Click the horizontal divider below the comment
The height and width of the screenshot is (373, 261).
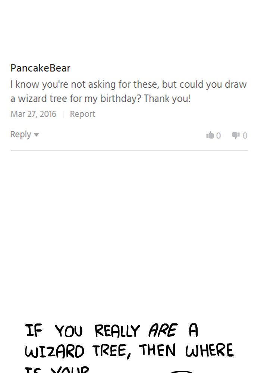129,151
